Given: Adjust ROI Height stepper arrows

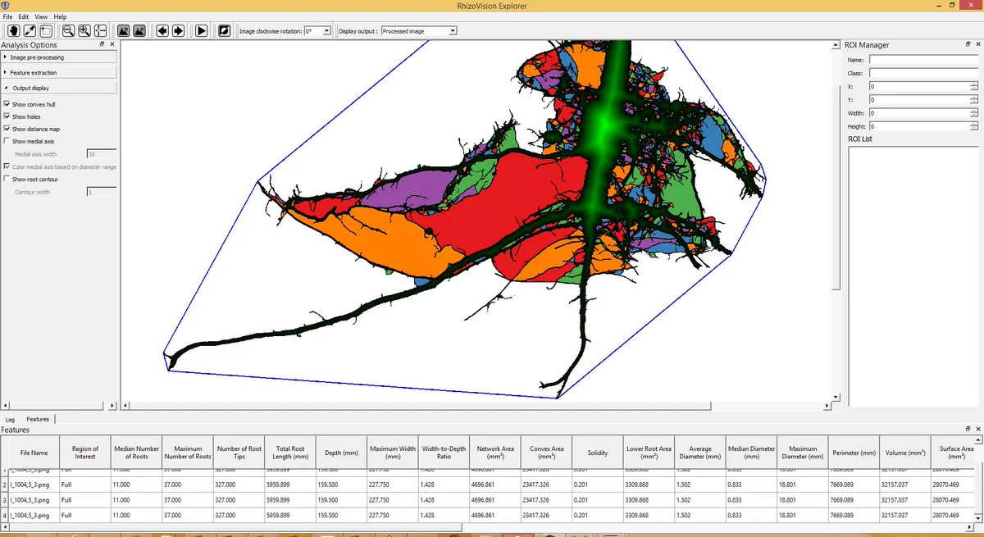Looking at the screenshot, I should coord(973,126).
